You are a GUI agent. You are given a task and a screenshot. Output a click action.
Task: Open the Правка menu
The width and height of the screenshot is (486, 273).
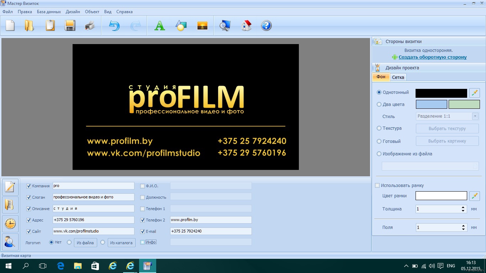click(25, 12)
